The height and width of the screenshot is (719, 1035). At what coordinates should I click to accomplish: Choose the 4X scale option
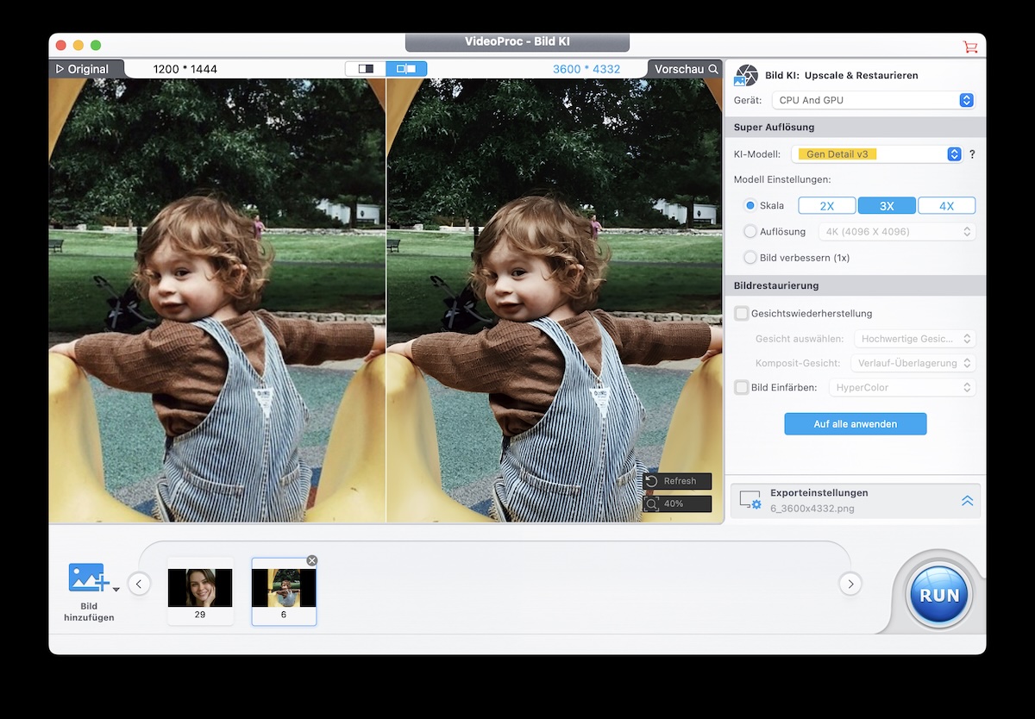946,206
